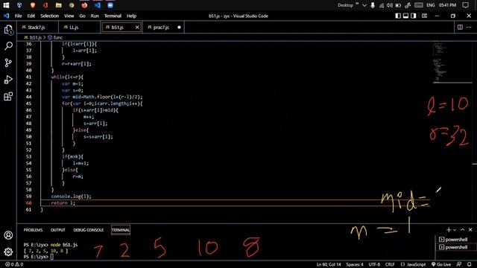Close the terminal panel
The height and width of the screenshot is (268, 477).
pos(470,230)
